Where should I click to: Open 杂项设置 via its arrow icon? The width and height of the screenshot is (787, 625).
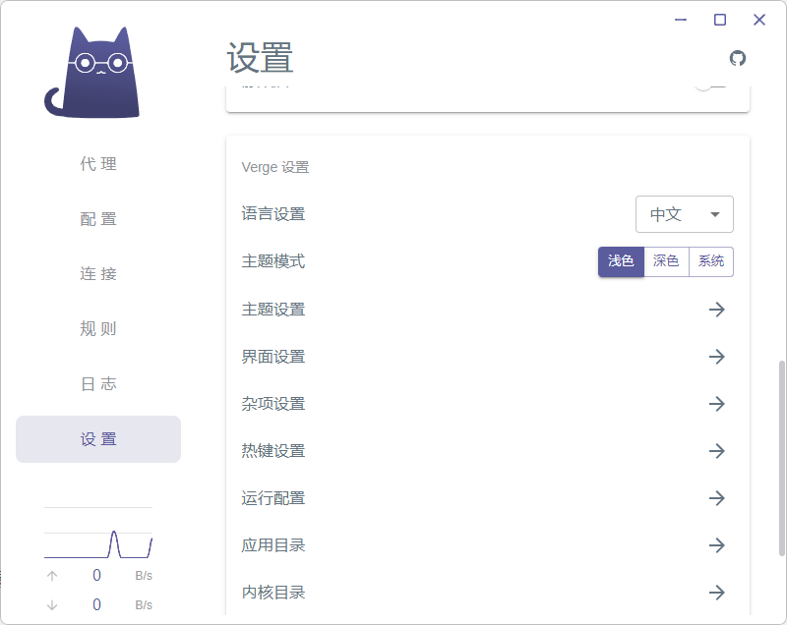[717, 404]
